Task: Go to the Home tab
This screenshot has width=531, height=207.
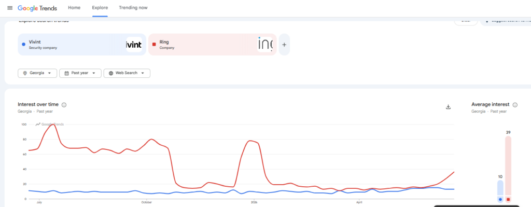Action: pos(74,7)
